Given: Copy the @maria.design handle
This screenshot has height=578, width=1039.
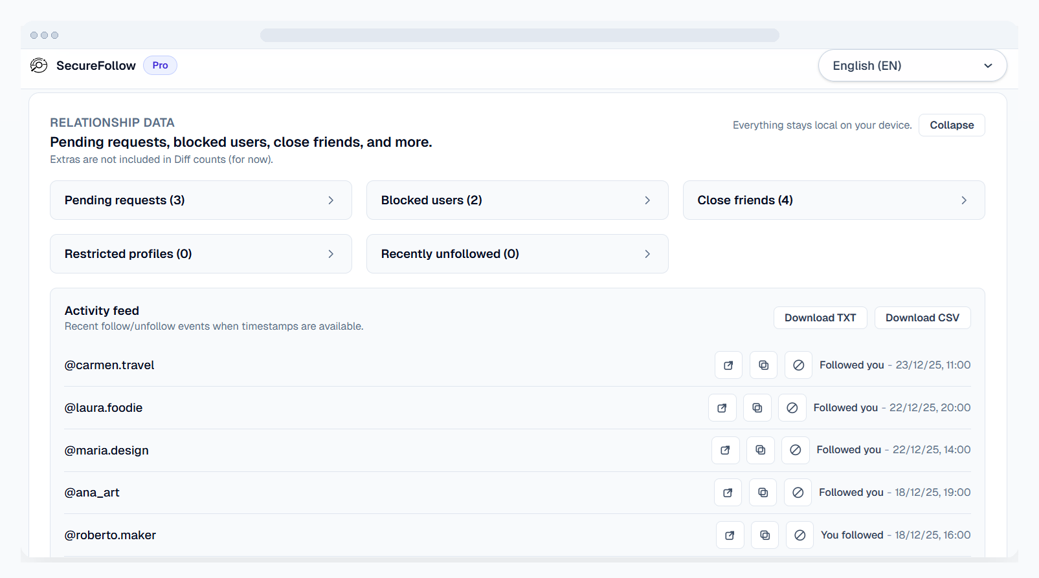Looking at the screenshot, I should (x=760, y=450).
